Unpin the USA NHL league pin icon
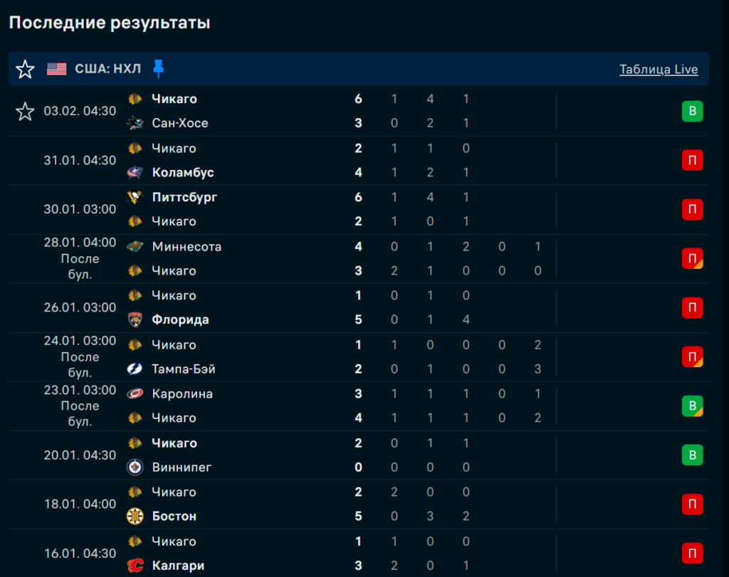The height and width of the screenshot is (577, 729). click(158, 69)
